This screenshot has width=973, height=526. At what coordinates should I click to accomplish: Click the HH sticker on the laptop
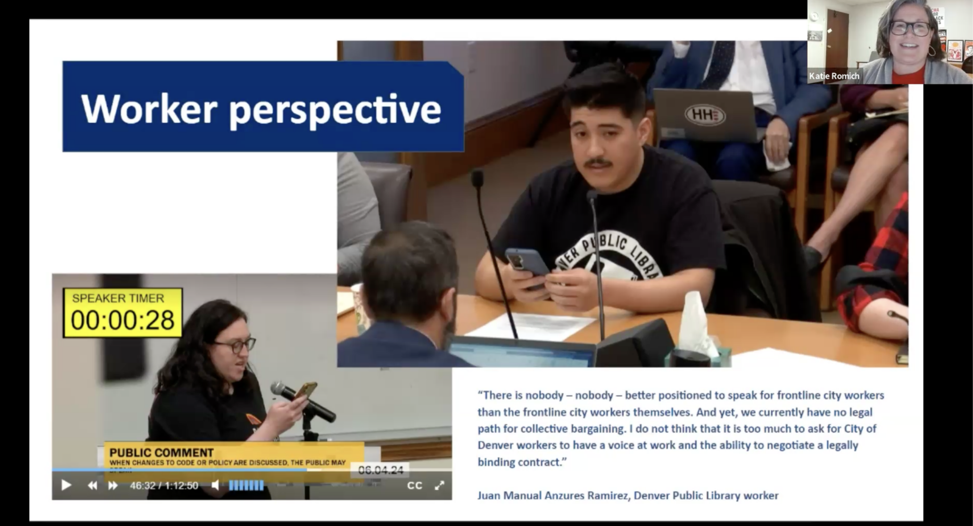(x=705, y=115)
